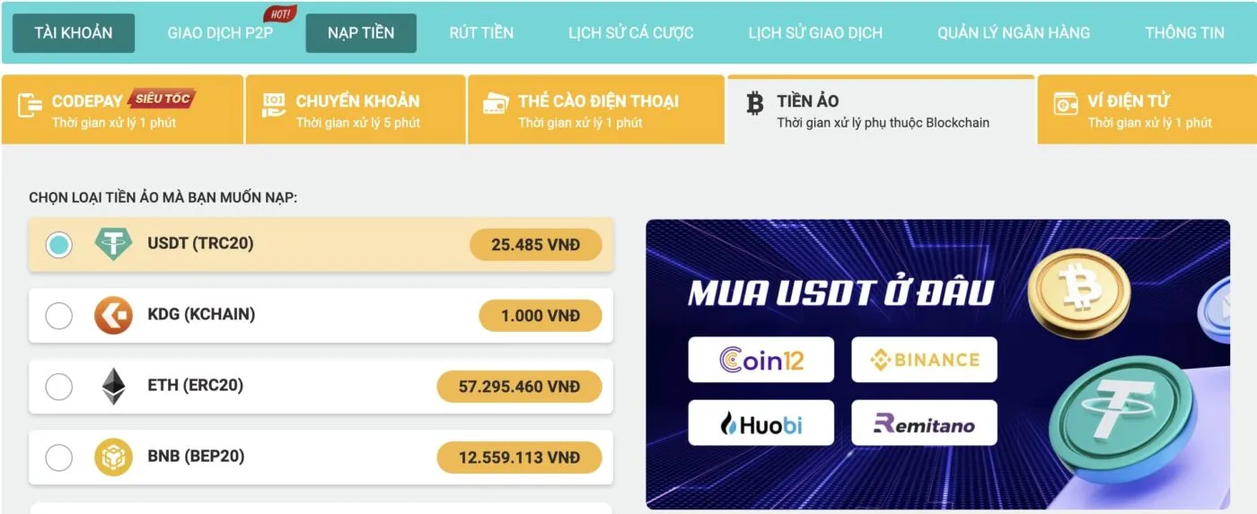The width and height of the screenshot is (1257, 514).
Task: Open the Remitano exchange link
Action: tap(924, 423)
